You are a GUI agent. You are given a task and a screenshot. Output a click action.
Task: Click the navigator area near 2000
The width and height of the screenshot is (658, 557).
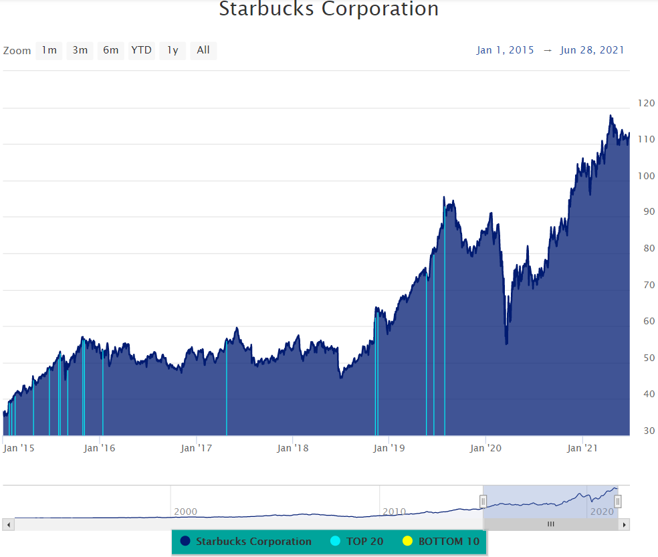click(x=185, y=512)
